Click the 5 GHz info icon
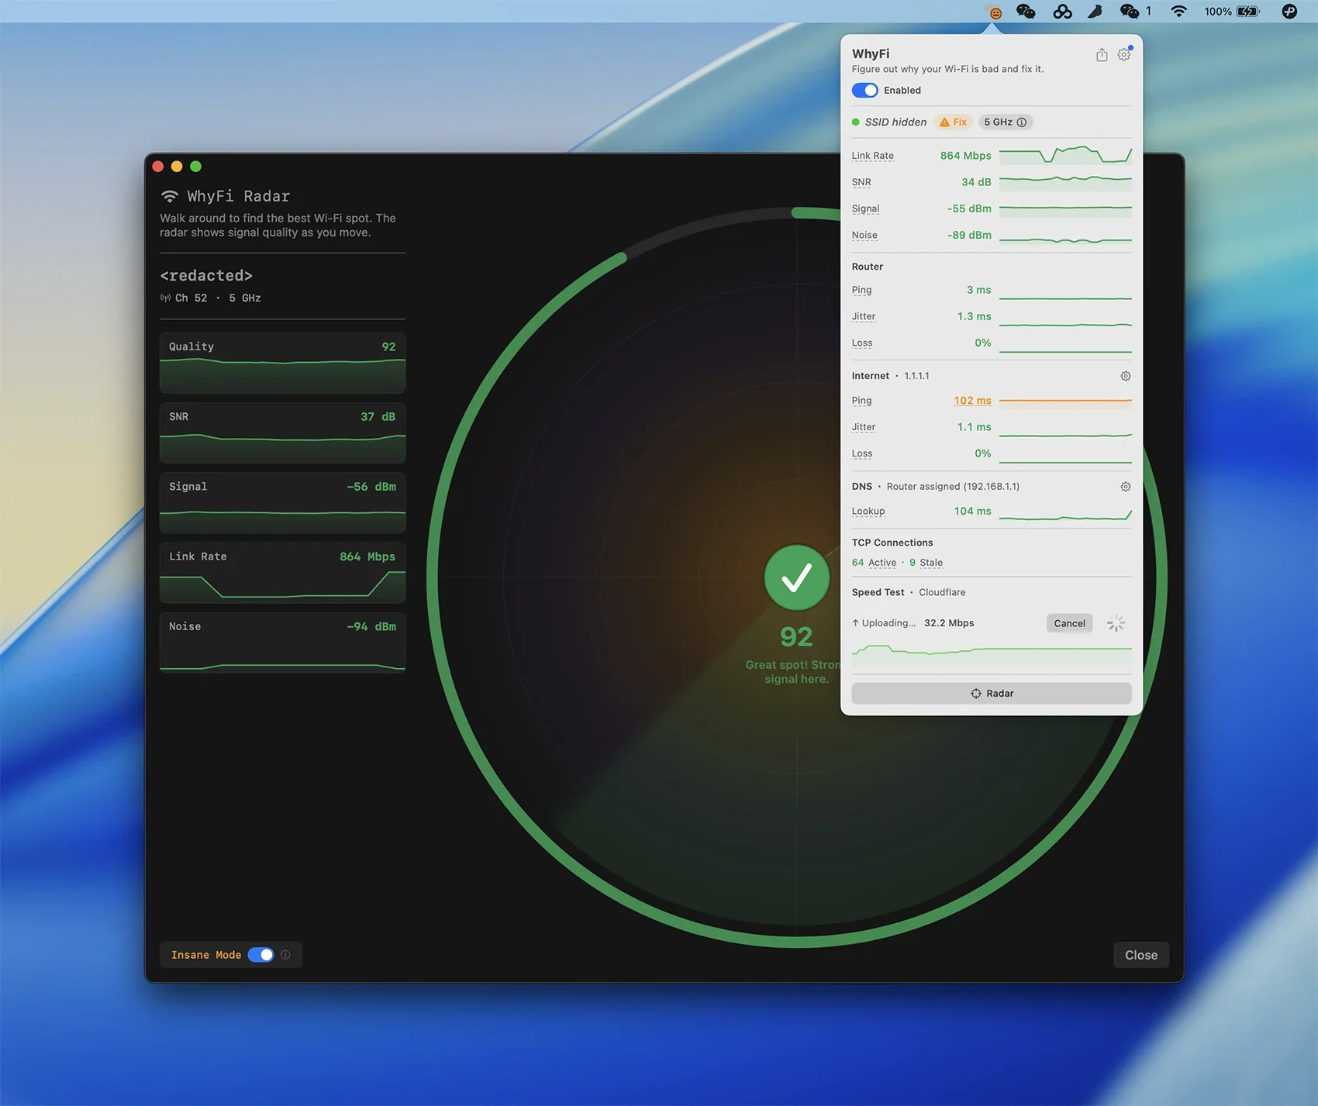 (1022, 122)
